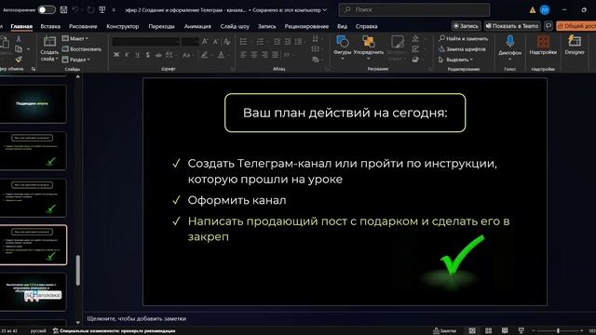Screen dimensions: 596x335
Task: Open the Переходы tab
Action: [161, 26]
